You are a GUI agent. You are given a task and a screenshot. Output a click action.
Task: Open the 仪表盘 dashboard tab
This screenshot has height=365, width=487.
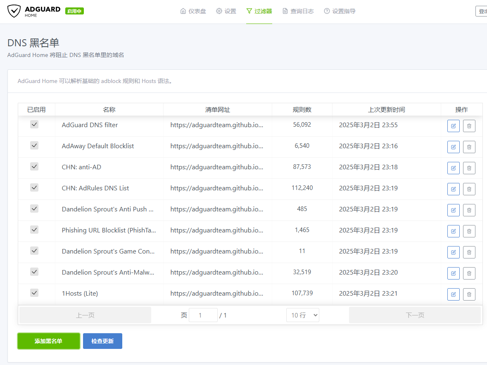point(193,11)
